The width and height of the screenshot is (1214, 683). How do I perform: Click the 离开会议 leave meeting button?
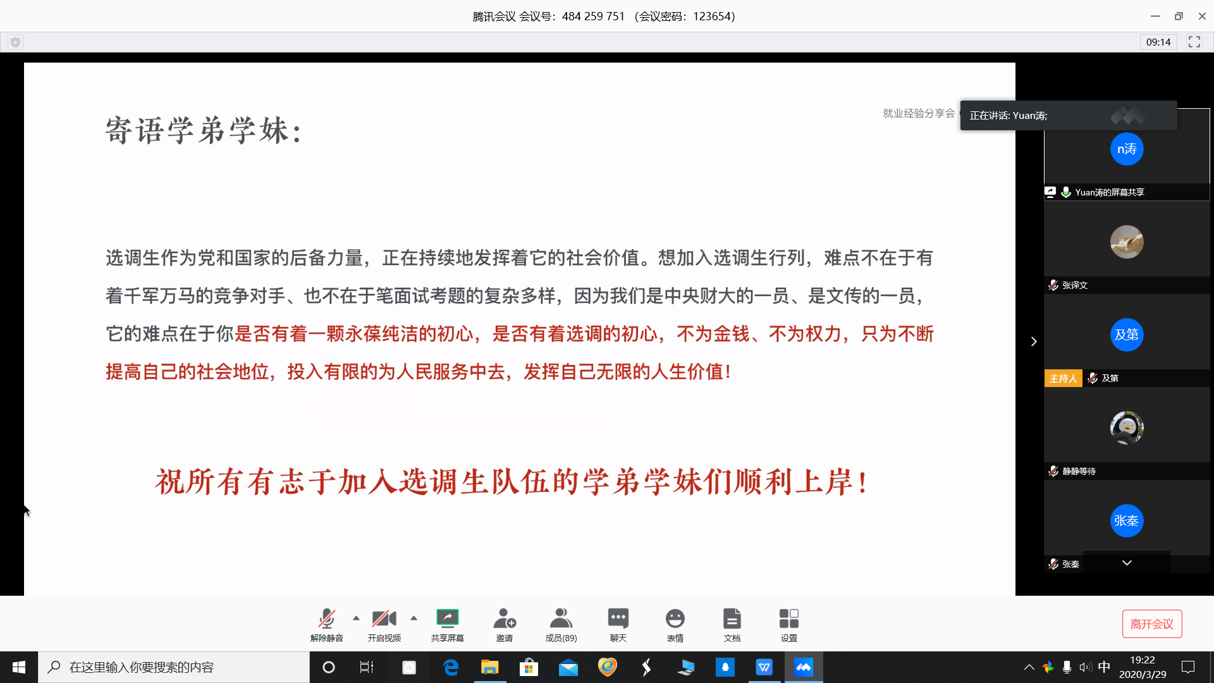1151,624
